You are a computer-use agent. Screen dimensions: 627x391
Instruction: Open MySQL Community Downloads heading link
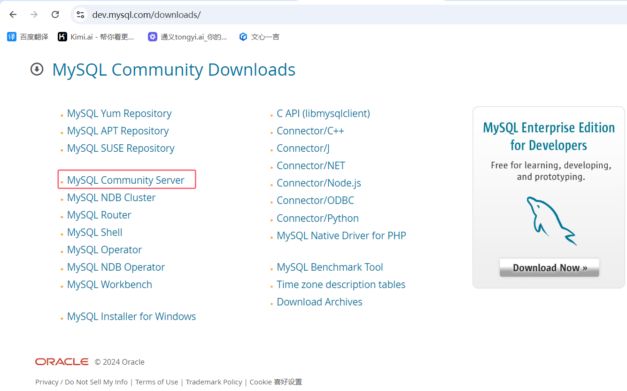174,70
